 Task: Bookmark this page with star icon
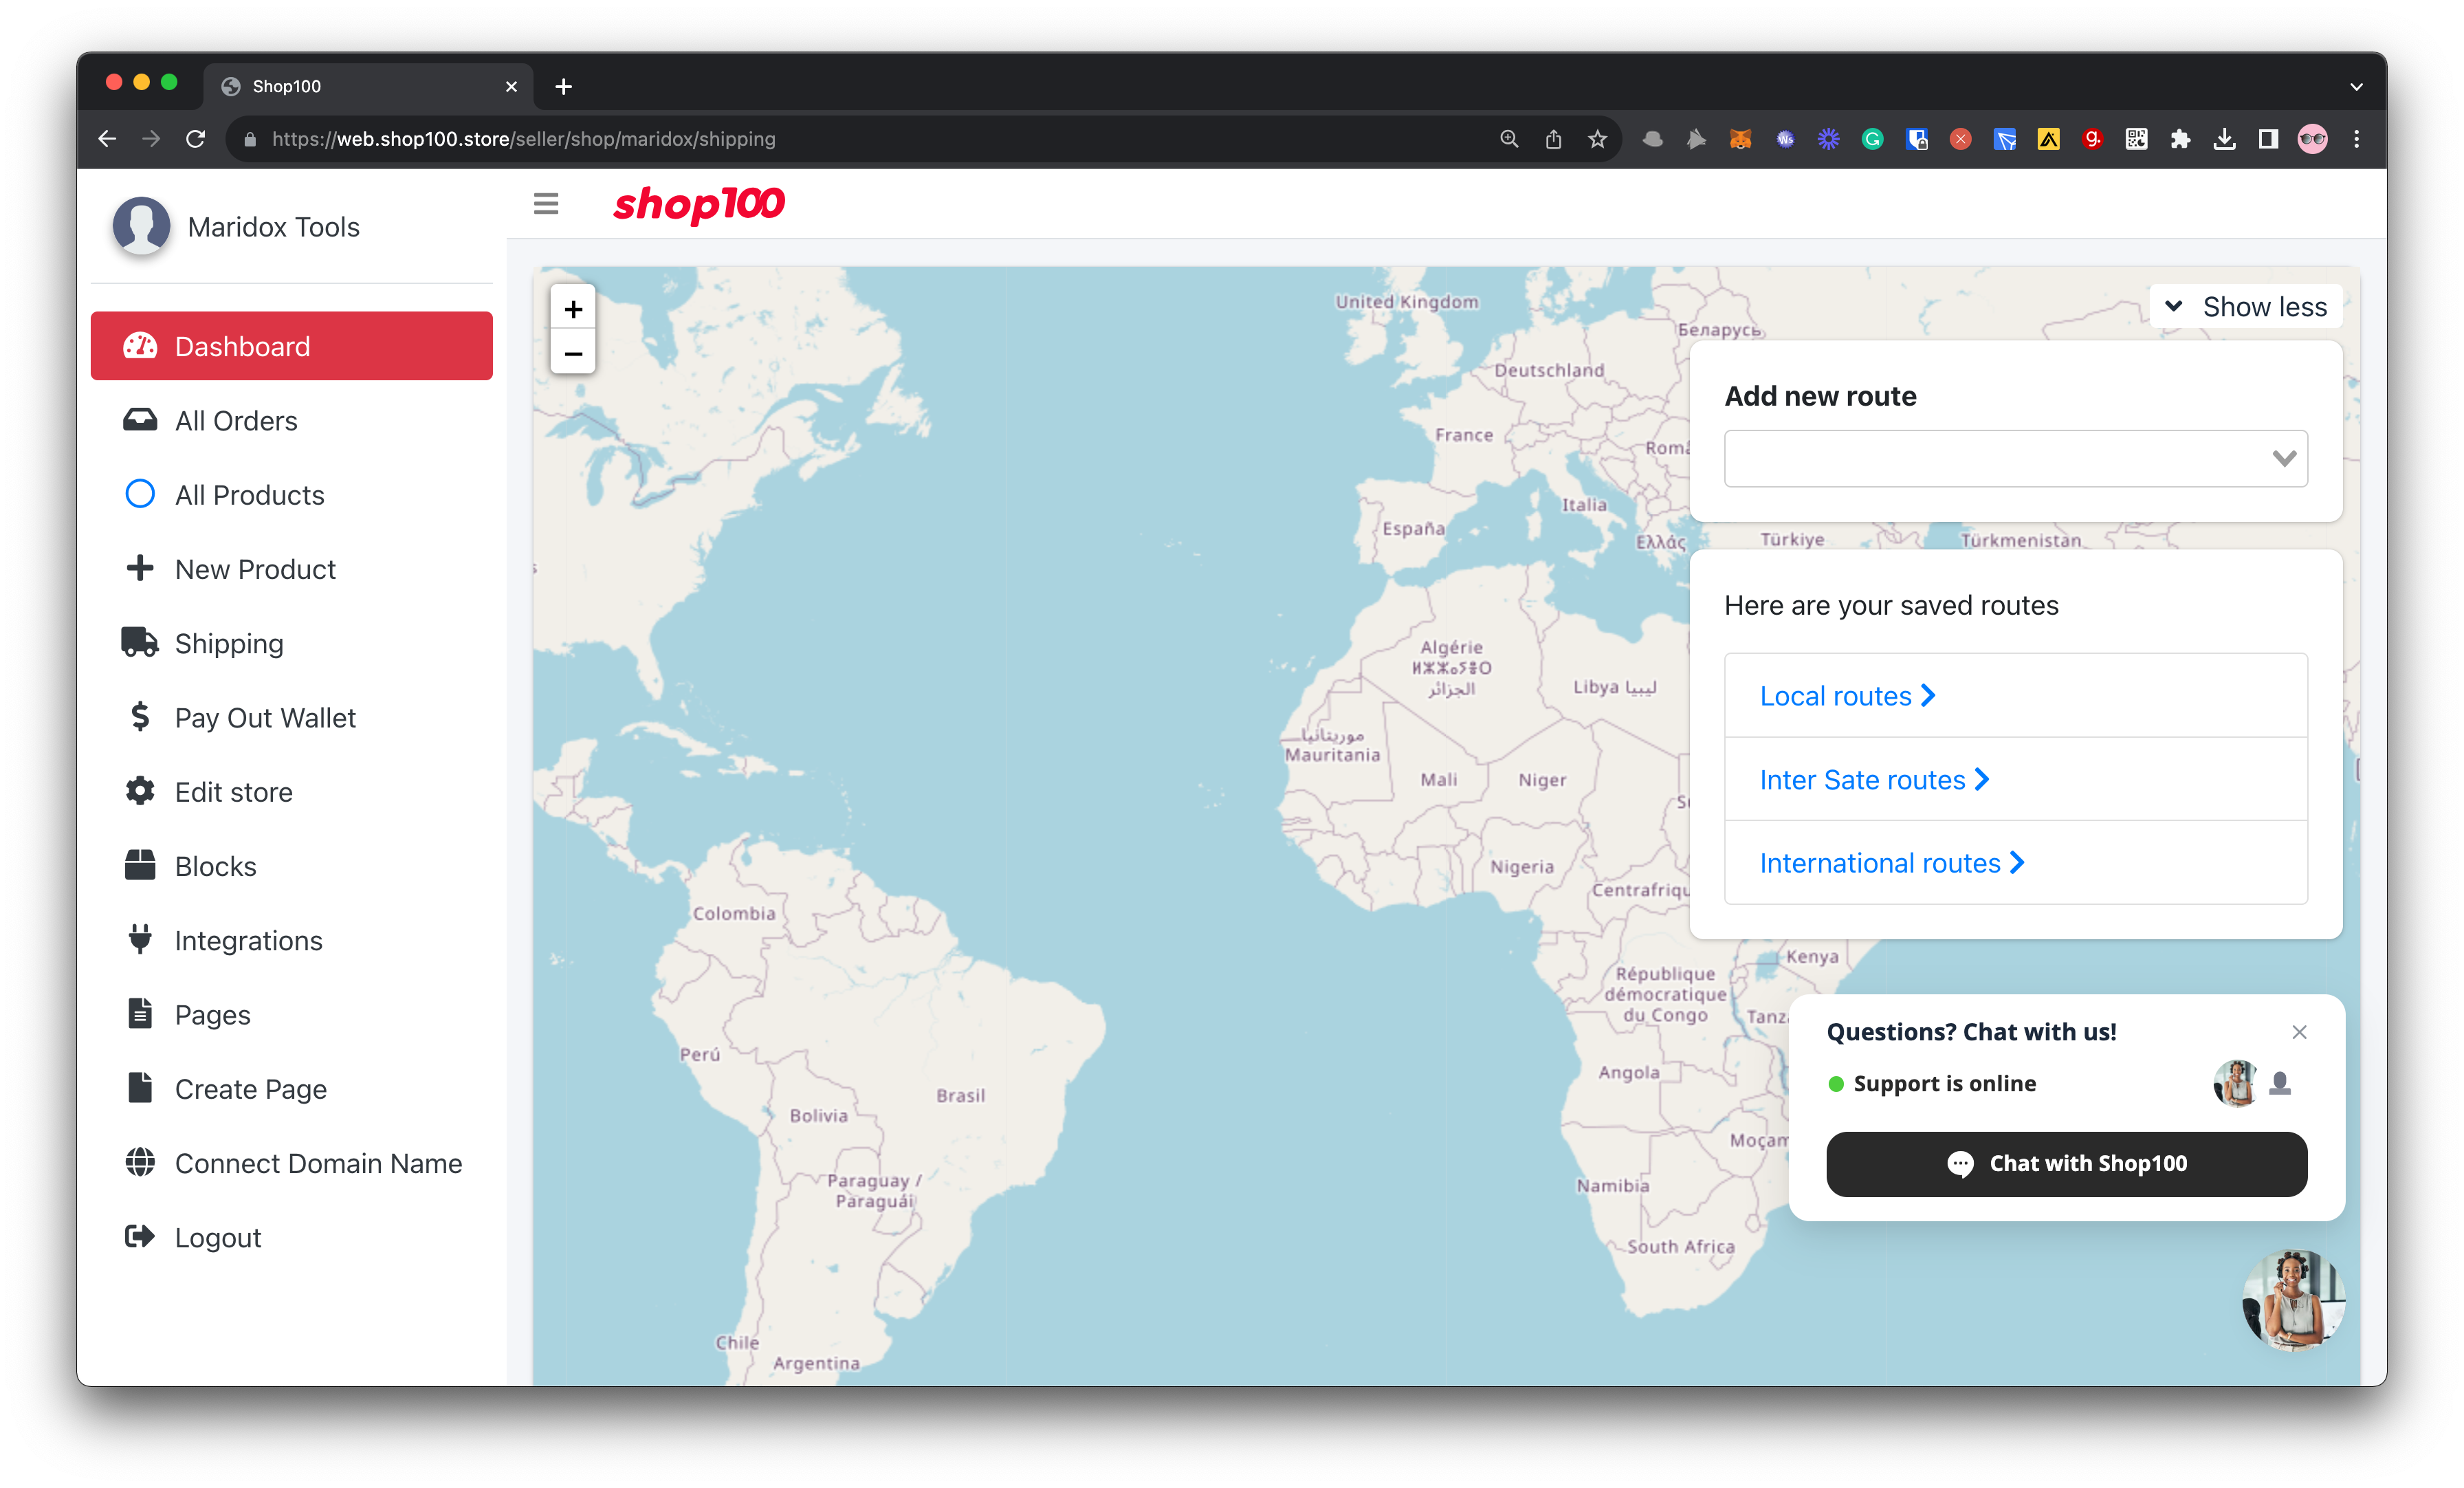tap(1597, 139)
